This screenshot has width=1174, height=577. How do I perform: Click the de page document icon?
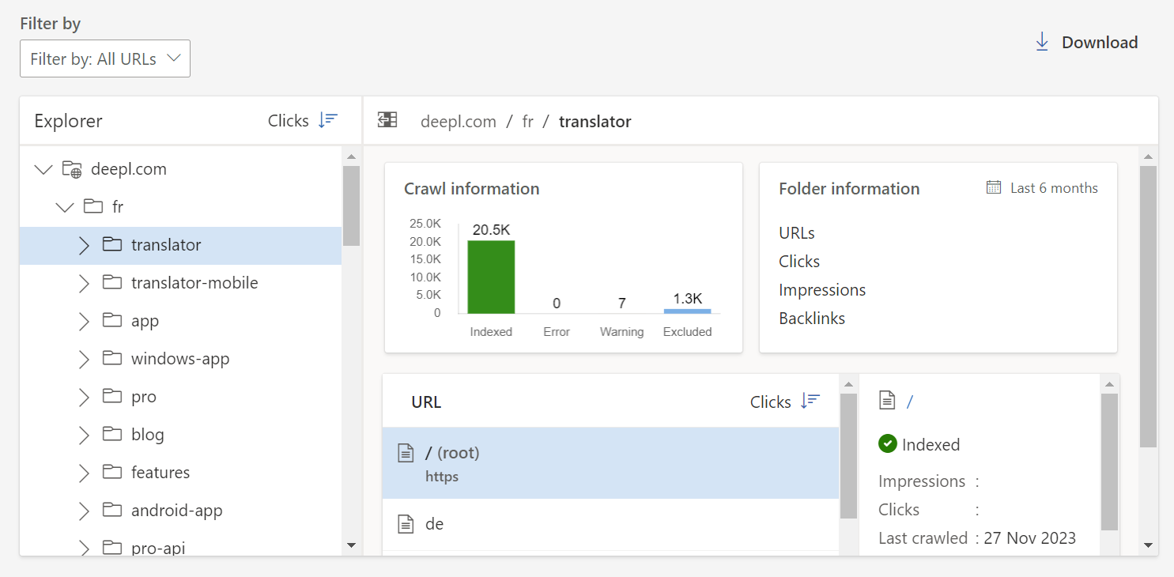406,524
